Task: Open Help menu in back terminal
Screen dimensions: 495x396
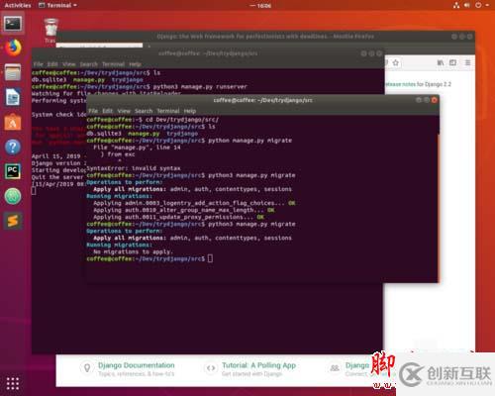Action: click(x=135, y=64)
